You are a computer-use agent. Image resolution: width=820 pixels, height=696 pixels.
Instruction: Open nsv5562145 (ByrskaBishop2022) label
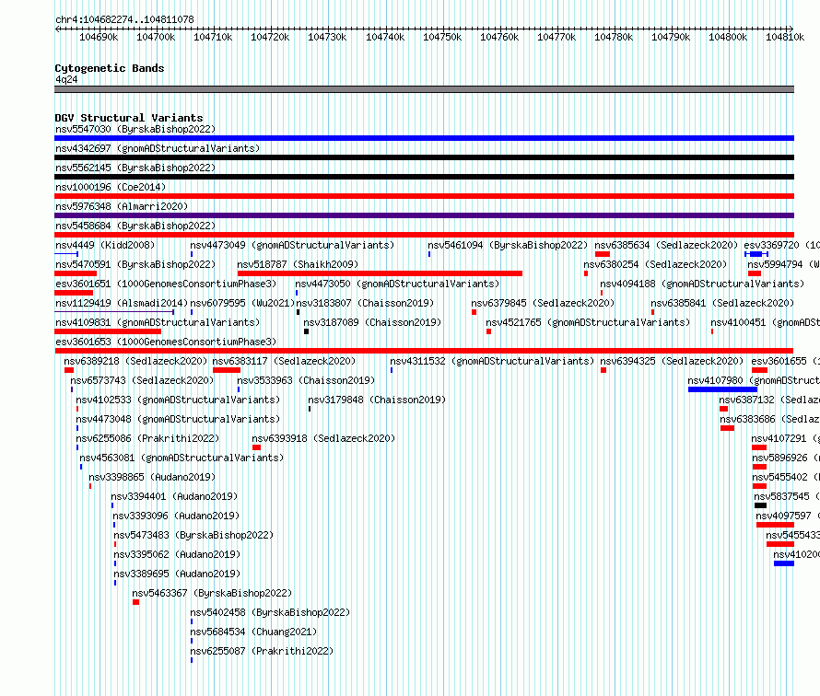(135, 168)
